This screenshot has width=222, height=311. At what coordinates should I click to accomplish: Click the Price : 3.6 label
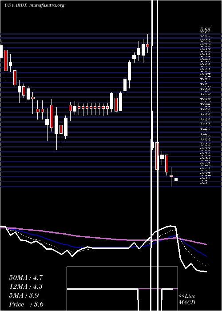26,304
